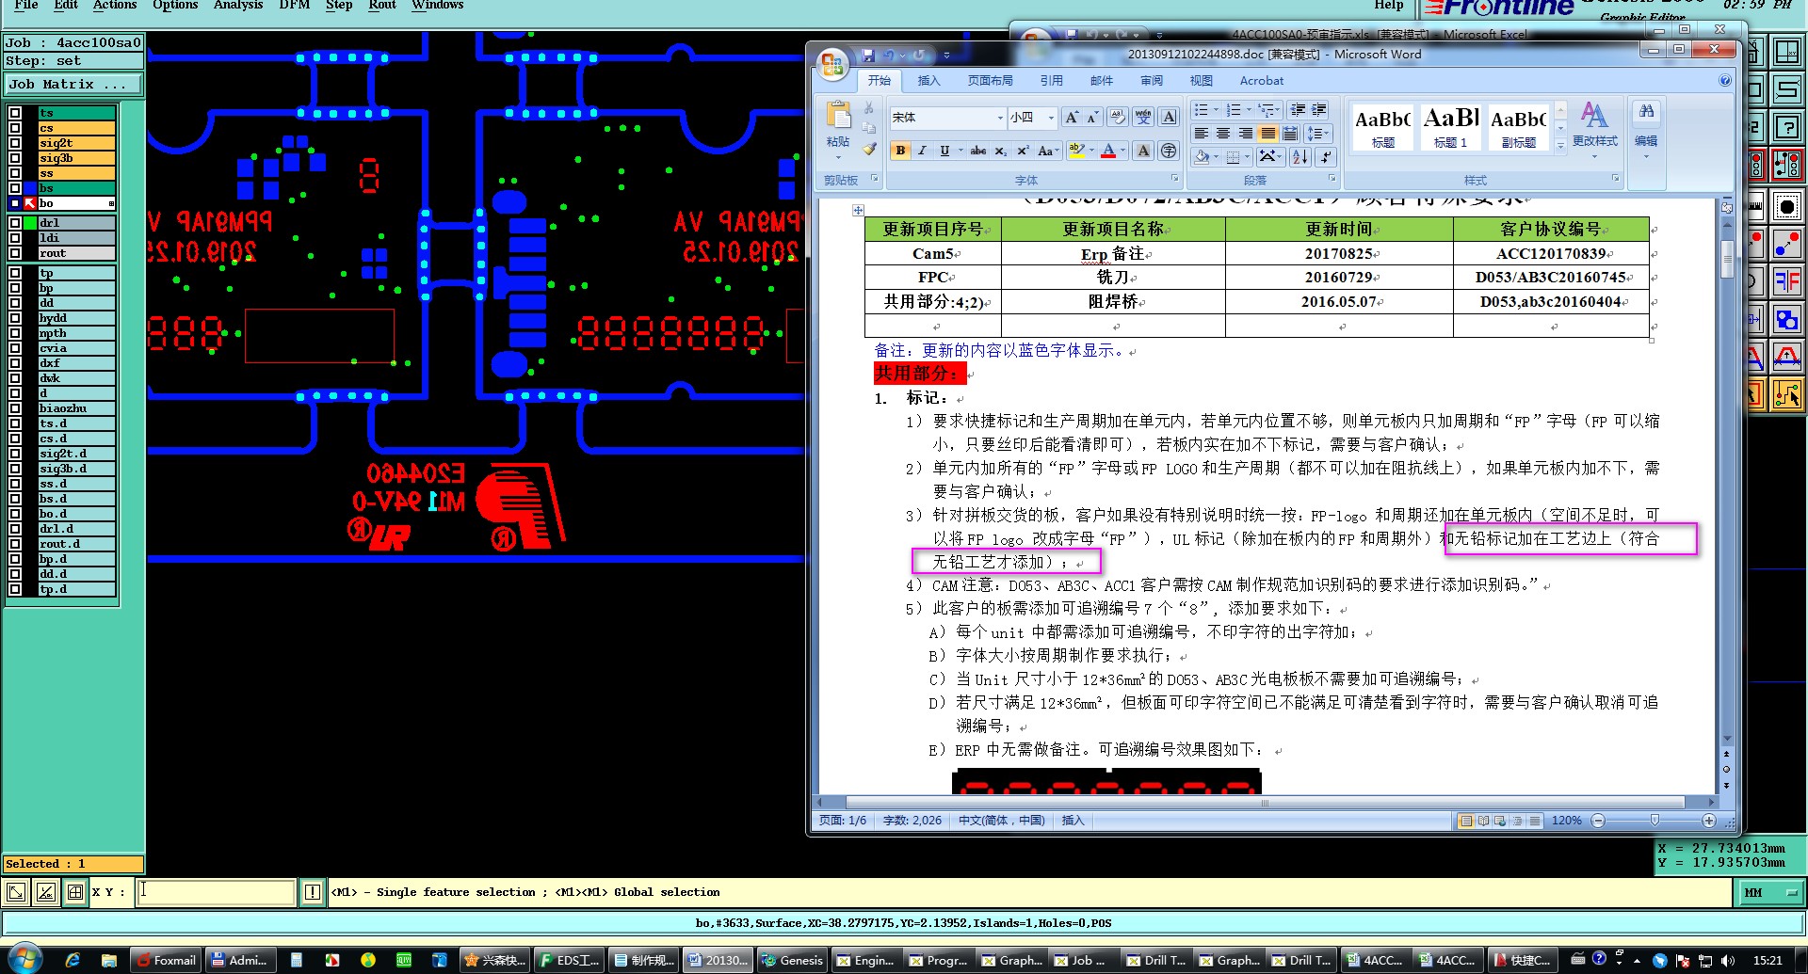Screen dimensions: 1808x974
Task: Open the Office button in Word
Action: click(832, 64)
